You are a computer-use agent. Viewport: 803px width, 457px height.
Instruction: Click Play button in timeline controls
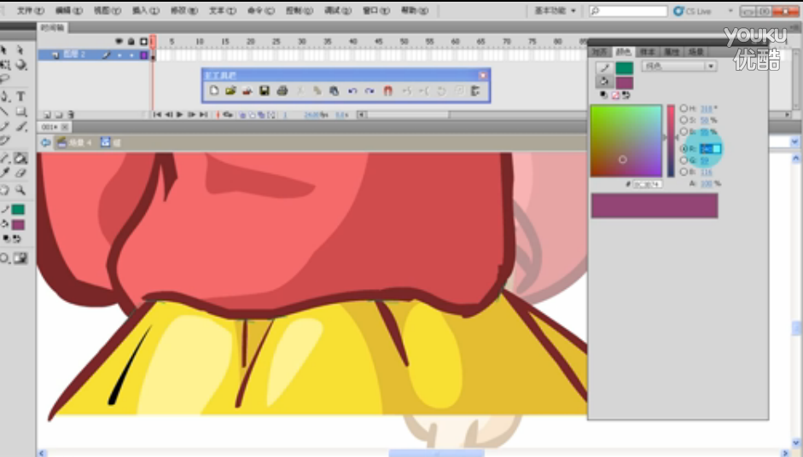coord(180,114)
